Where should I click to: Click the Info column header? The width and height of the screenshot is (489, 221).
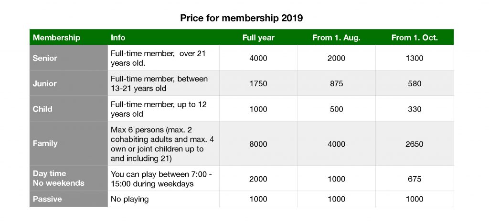click(x=118, y=38)
